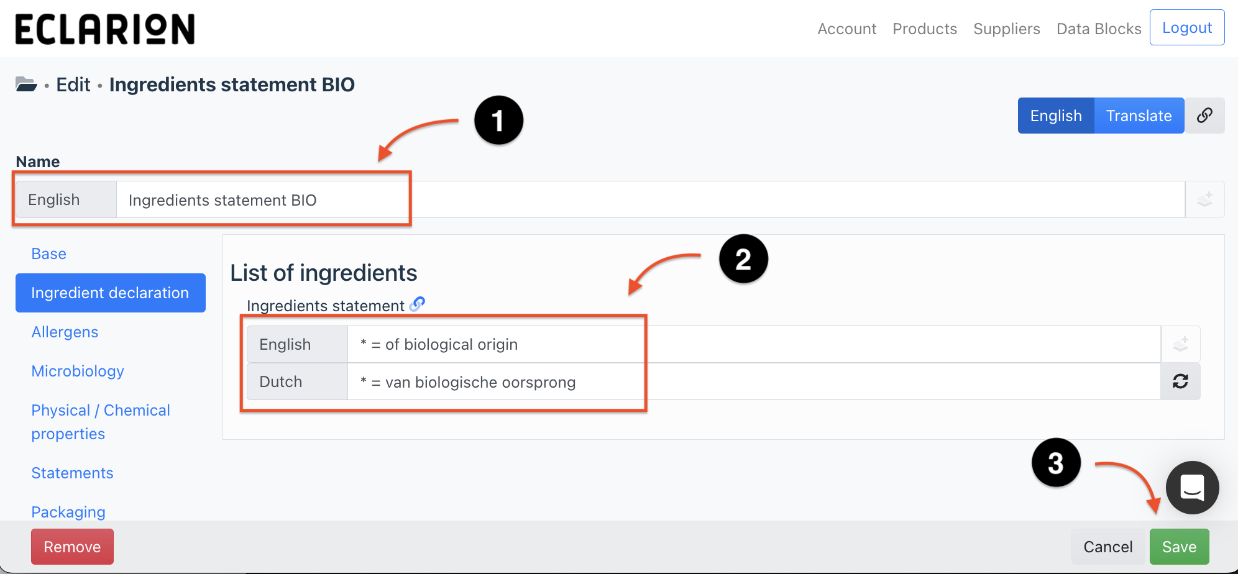
Task: Click the ECLARION logo
Action: click(104, 29)
